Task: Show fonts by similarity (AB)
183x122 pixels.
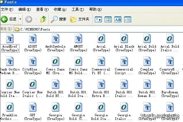Action: click(x=118, y=20)
